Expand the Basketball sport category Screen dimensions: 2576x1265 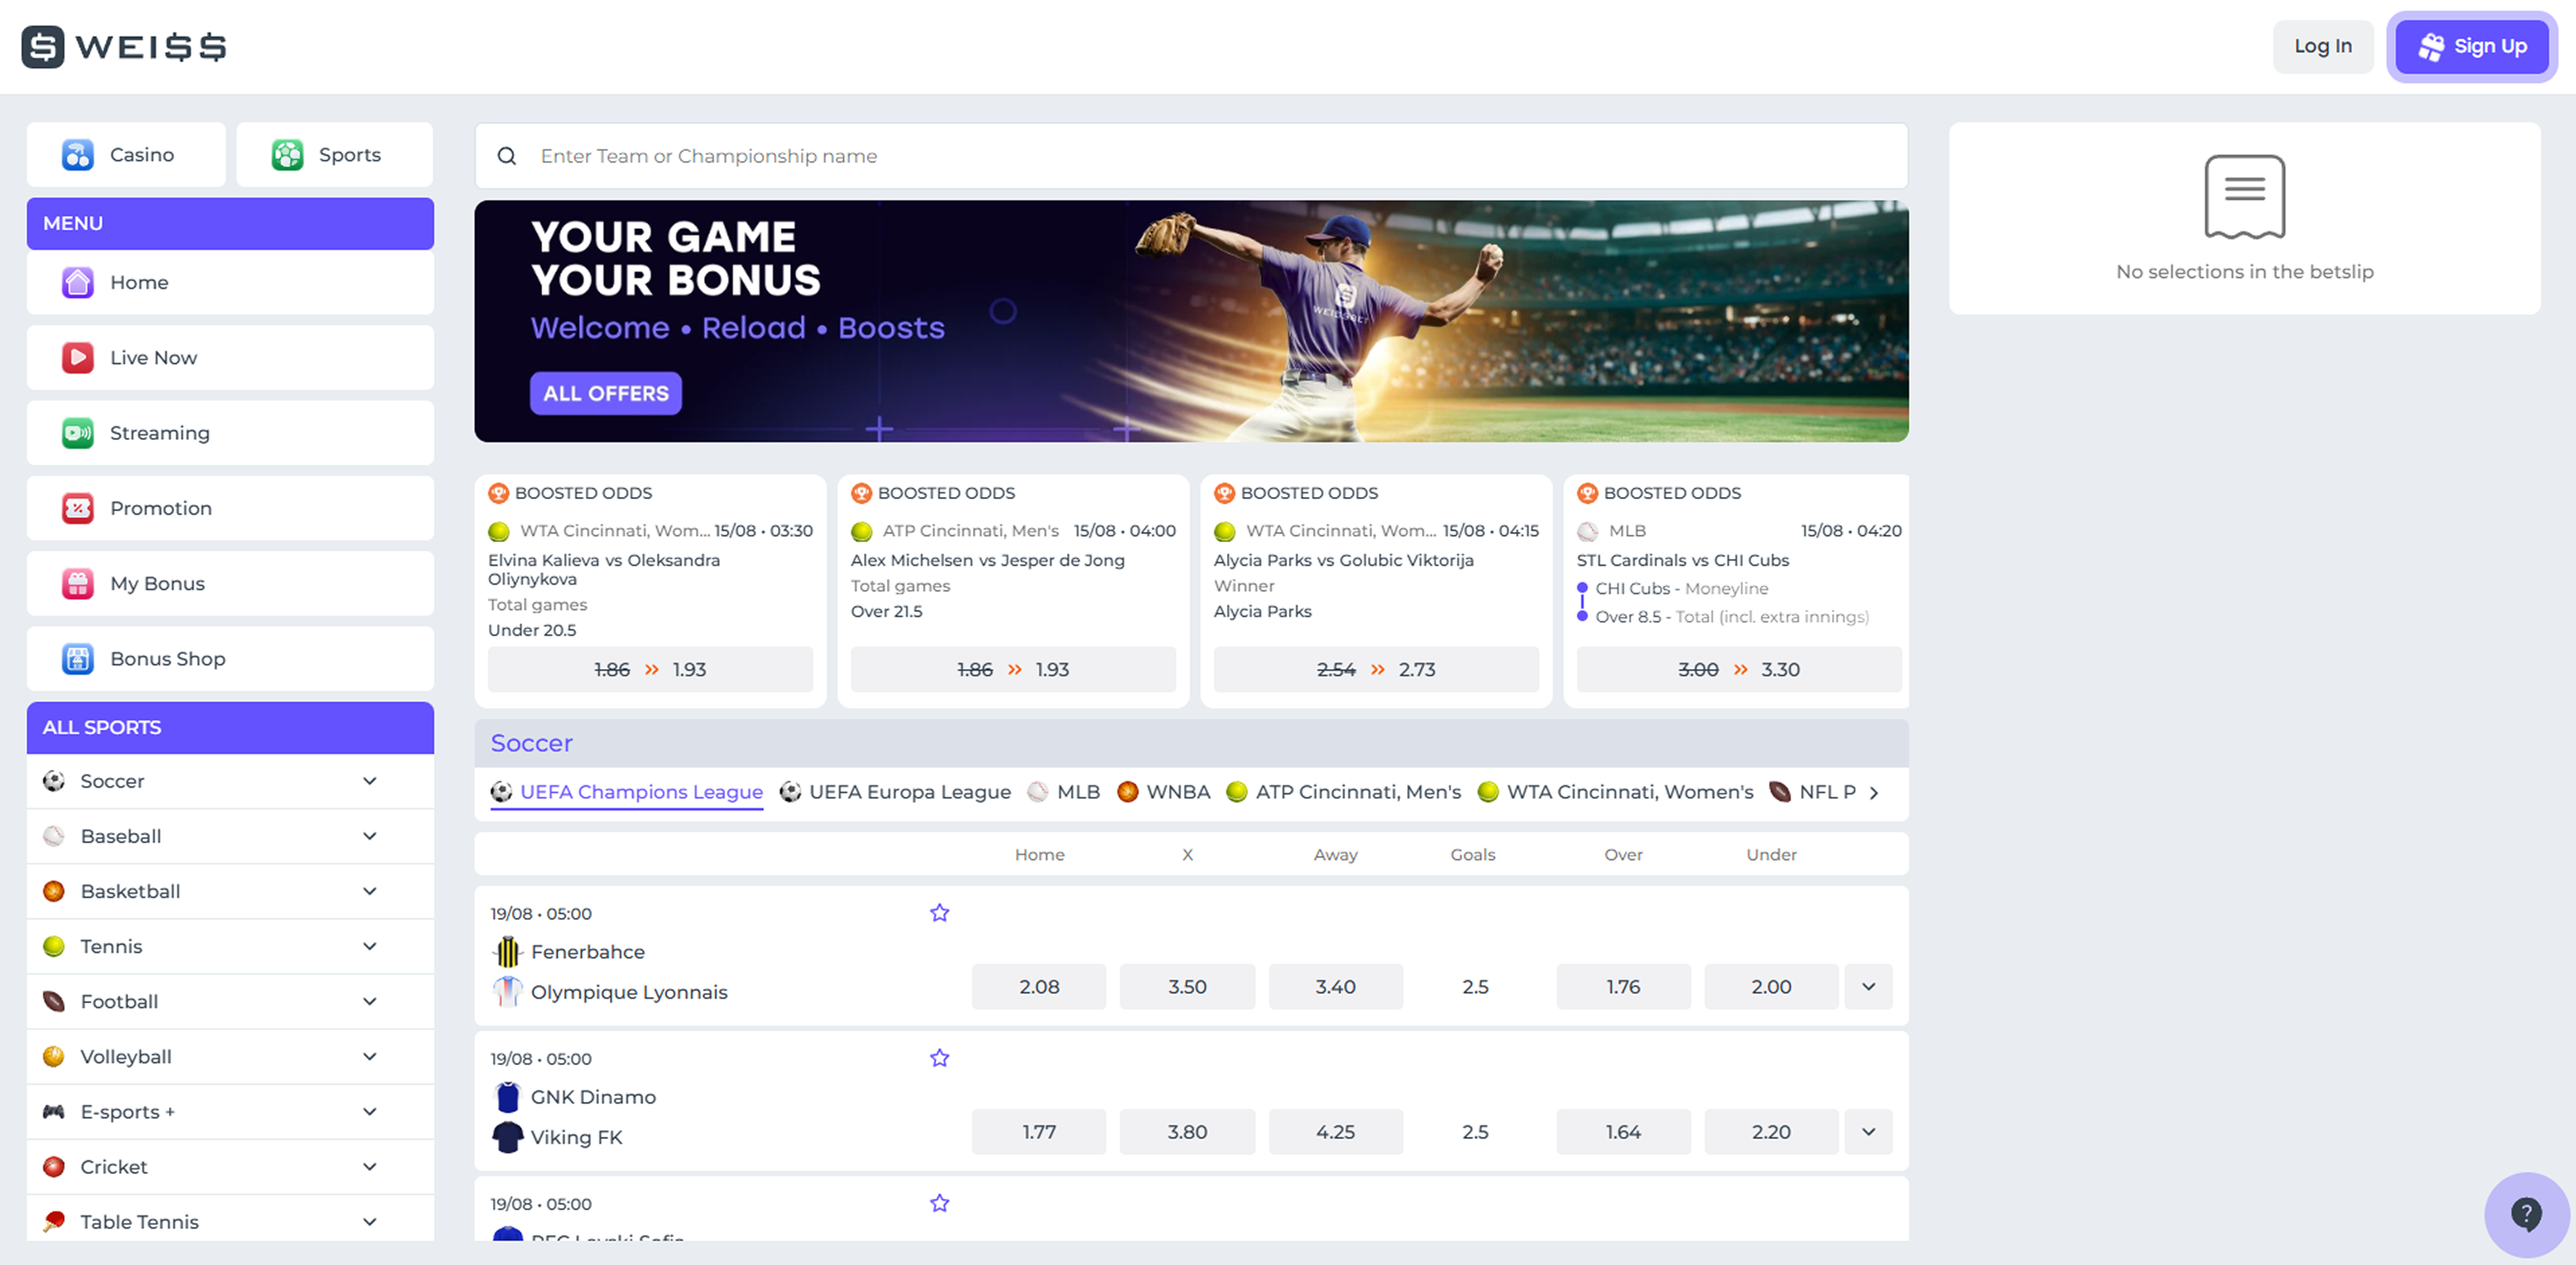click(370, 891)
